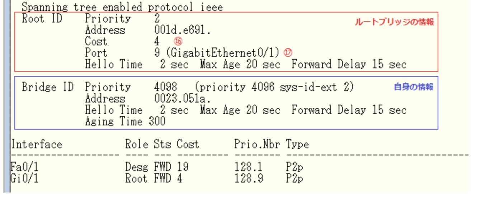Click the Bridge ID heading text
The height and width of the screenshot is (215, 490).
tap(47, 87)
